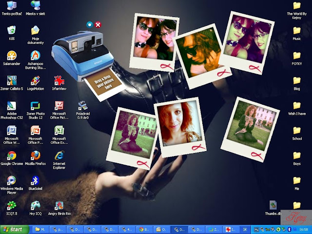
Task: Open the Start menu
Action: click(x=15, y=230)
